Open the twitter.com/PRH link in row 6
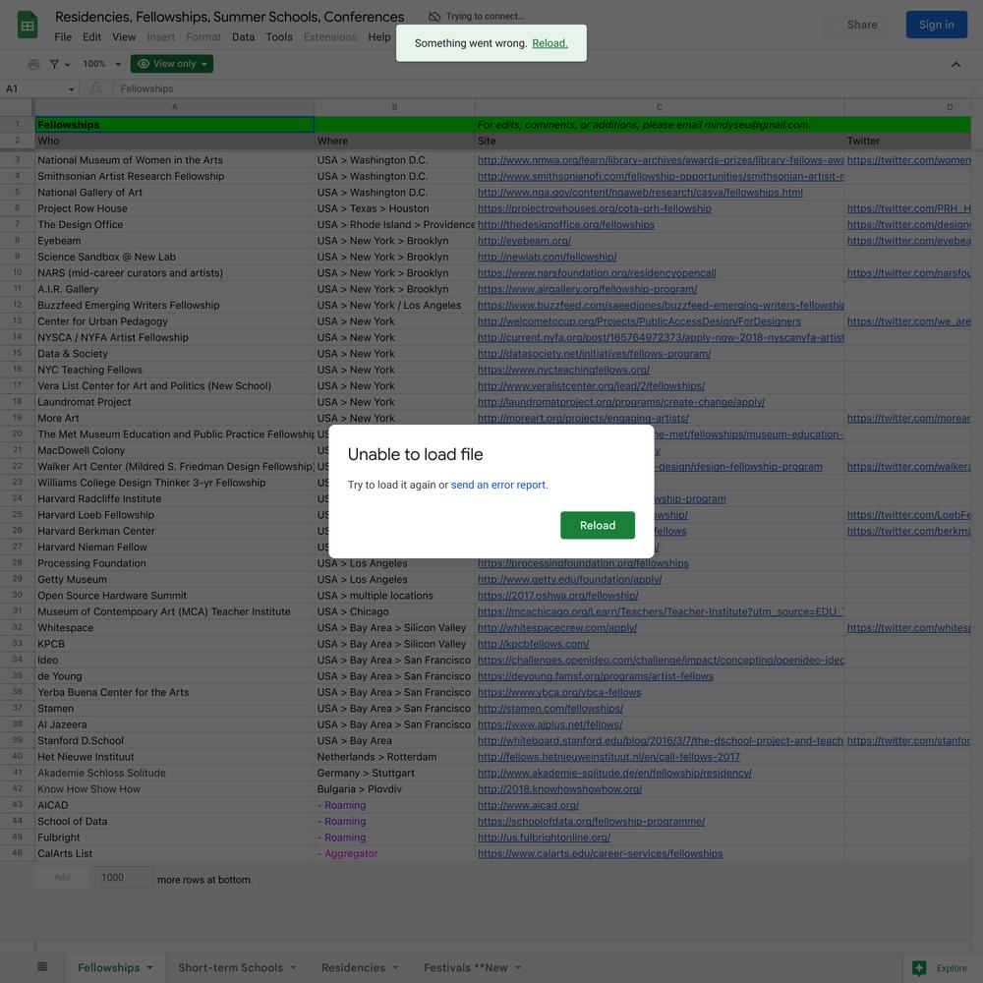The height and width of the screenshot is (983, 983). 908,208
